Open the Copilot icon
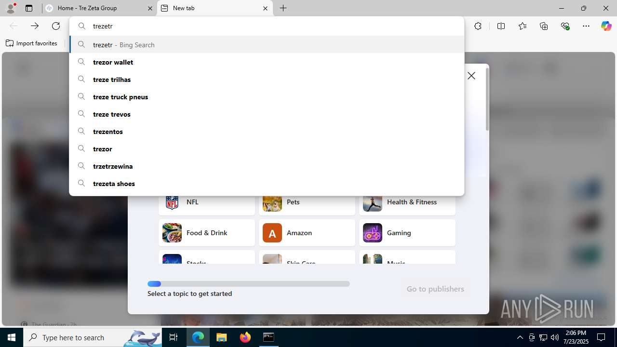The image size is (617, 347). pos(606,26)
